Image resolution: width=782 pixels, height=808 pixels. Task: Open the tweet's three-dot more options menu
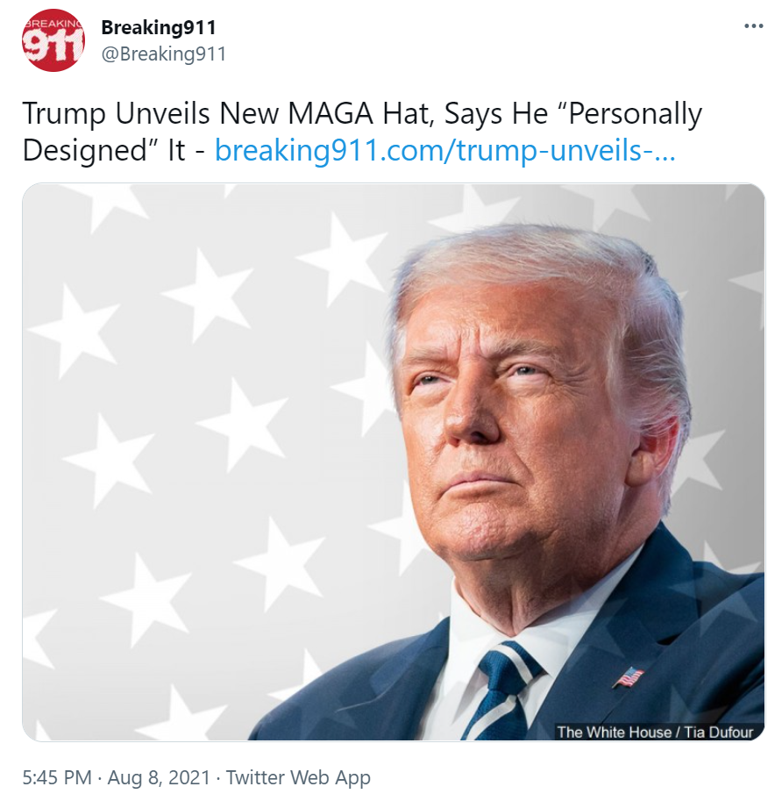tap(753, 26)
